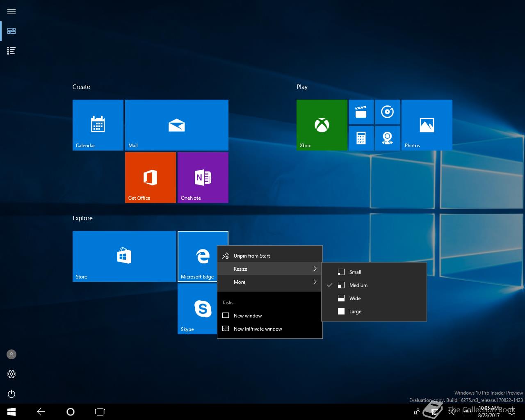Open the Mail tile

pyautogui.click(x=177, y=125)
